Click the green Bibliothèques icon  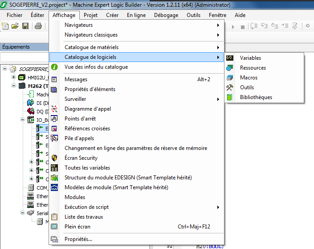[230, 97]
